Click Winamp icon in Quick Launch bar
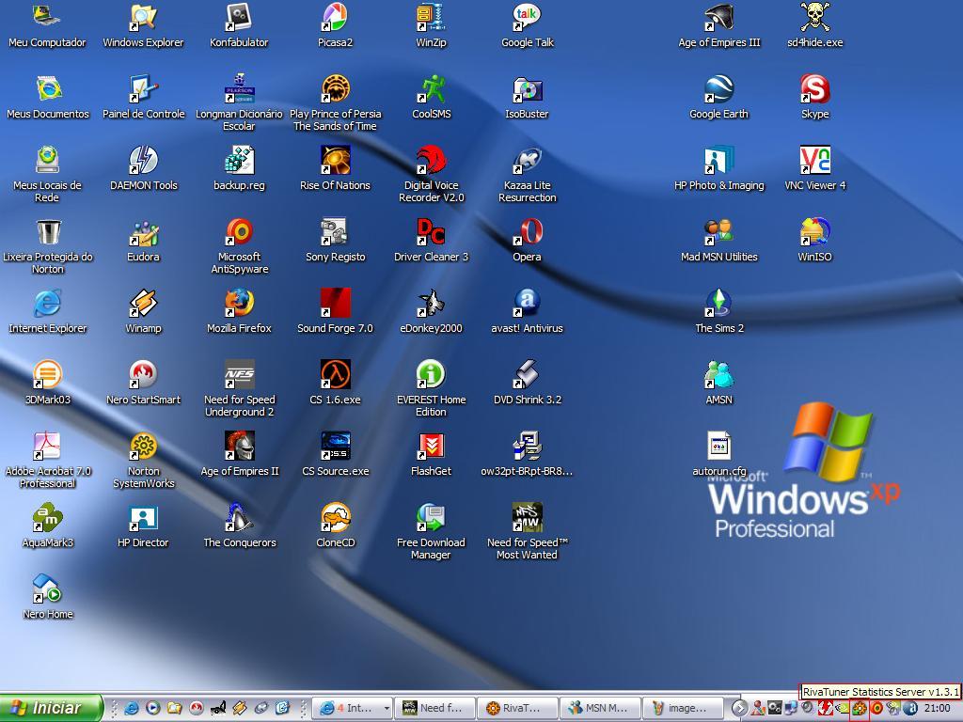963x722 pixels. point(239,708)
